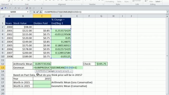Click the cell containing -0.05125
Image resolution: width=169 pixels, height=95 pixels.
click(61, 56)
